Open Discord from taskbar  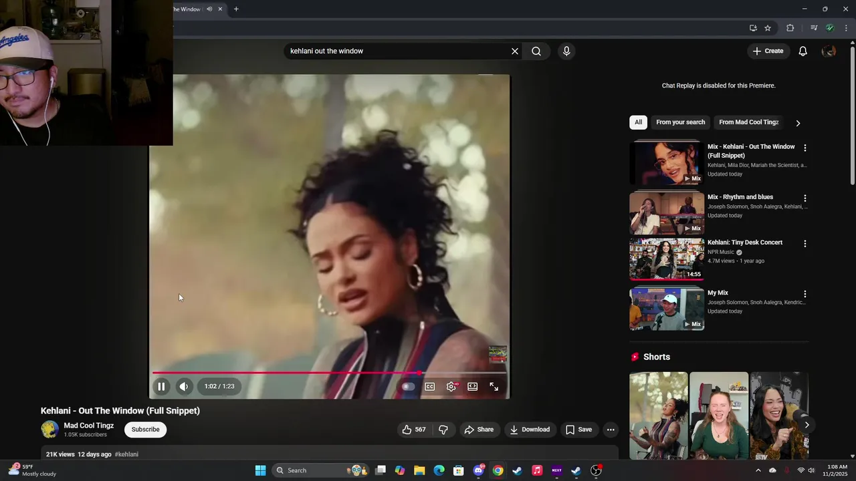point(479,470)
